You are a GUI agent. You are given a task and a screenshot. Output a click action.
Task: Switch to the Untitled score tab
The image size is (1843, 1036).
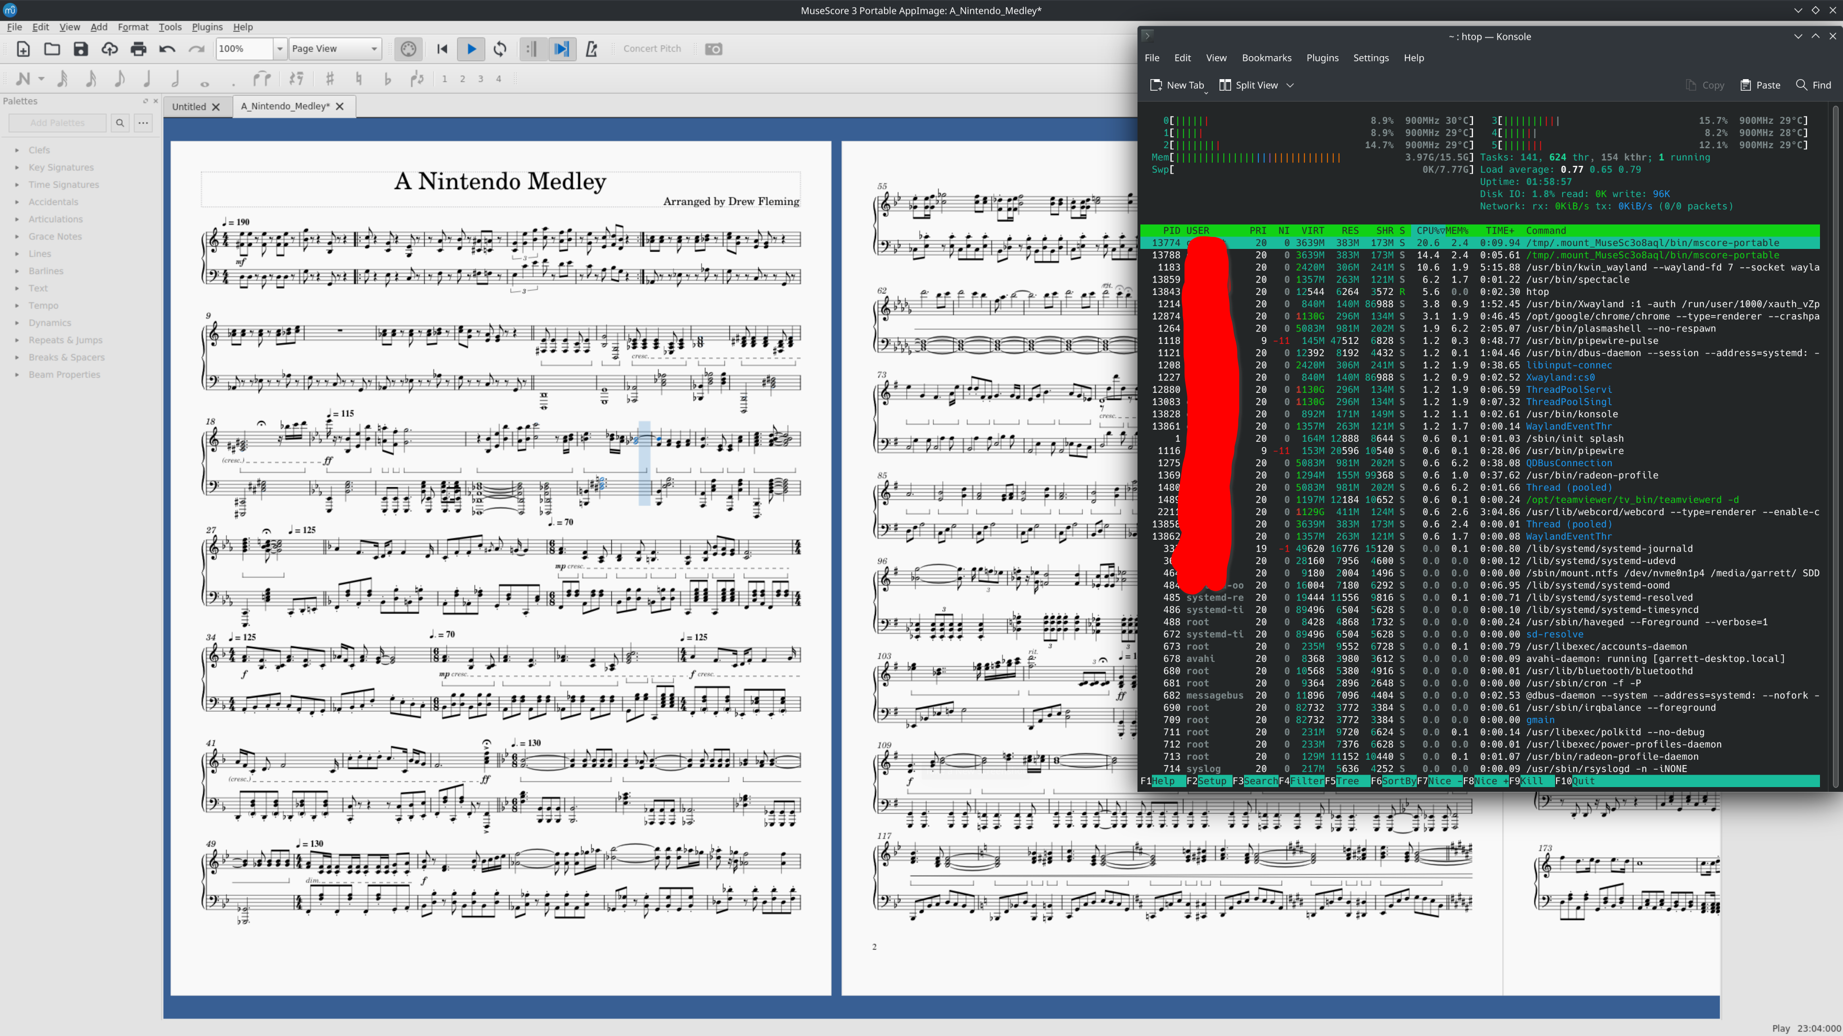[189, 106]
